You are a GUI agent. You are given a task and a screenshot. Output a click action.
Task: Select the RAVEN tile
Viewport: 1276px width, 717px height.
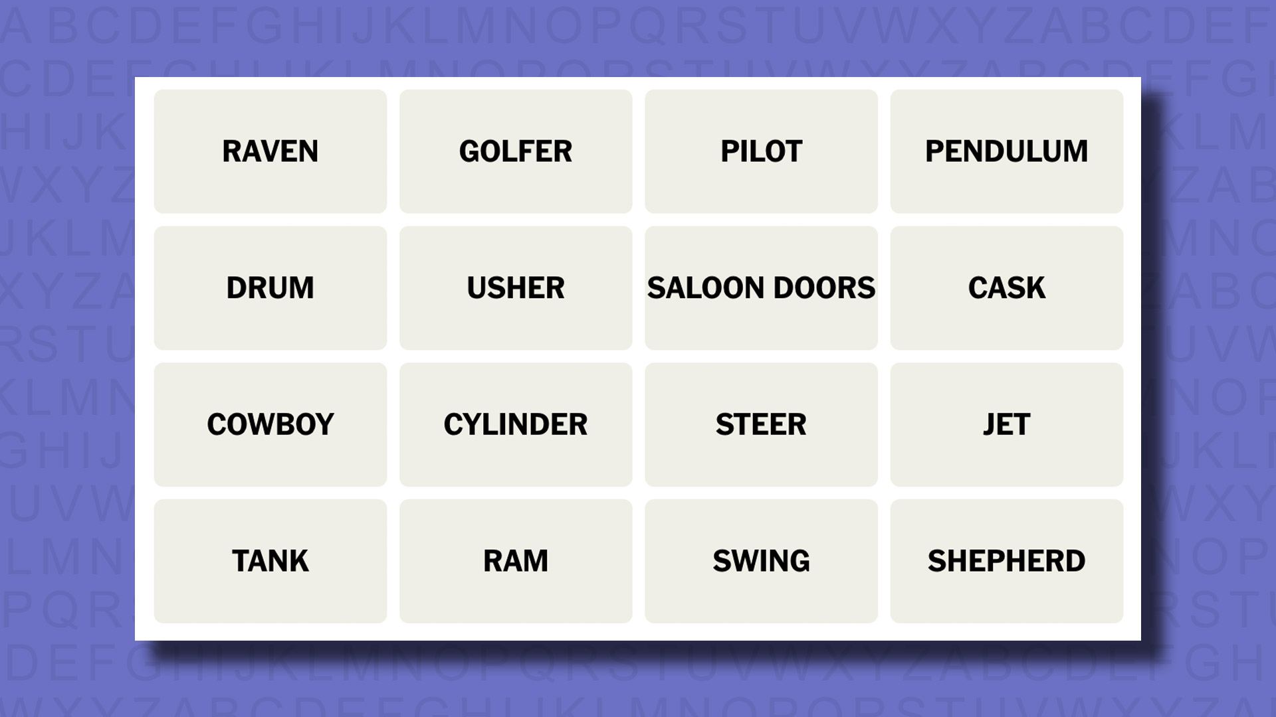click(270, 151)
